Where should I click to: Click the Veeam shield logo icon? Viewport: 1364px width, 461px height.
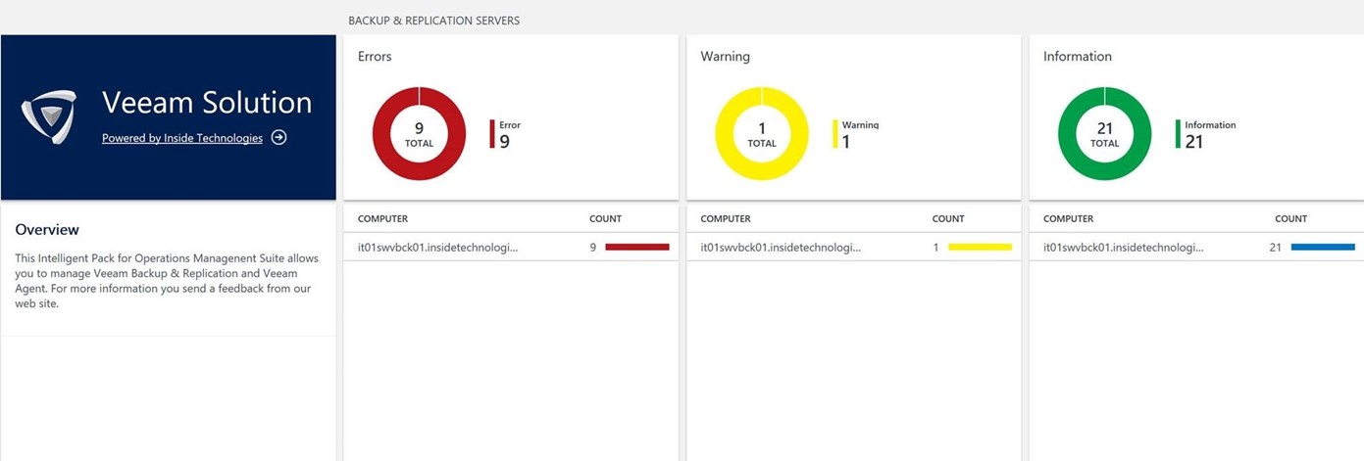49,116
